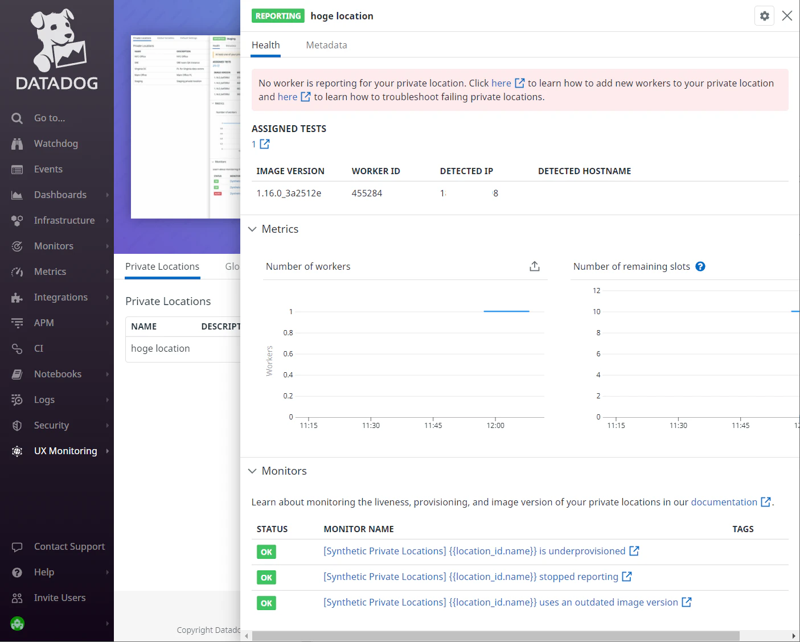Click the Logs icon
800x642 pixels.
point(17,400)
